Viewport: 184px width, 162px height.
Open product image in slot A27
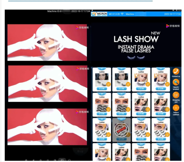(x=102, y=155)
